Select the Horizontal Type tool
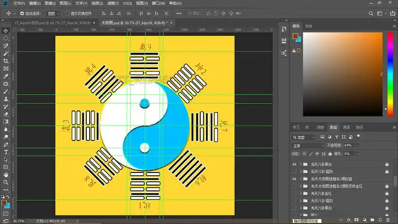 (x=6, y=152)
